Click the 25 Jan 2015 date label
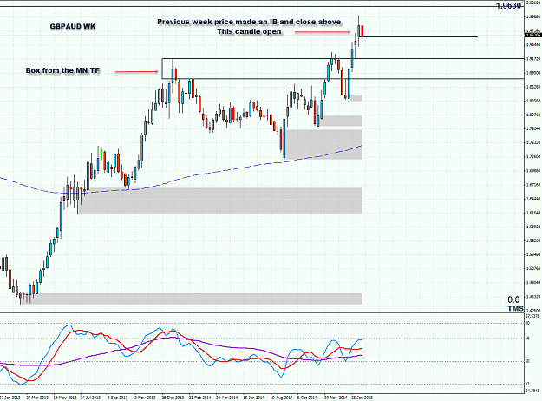This screenshot has height=401, width=542. [x=362, y=398]
